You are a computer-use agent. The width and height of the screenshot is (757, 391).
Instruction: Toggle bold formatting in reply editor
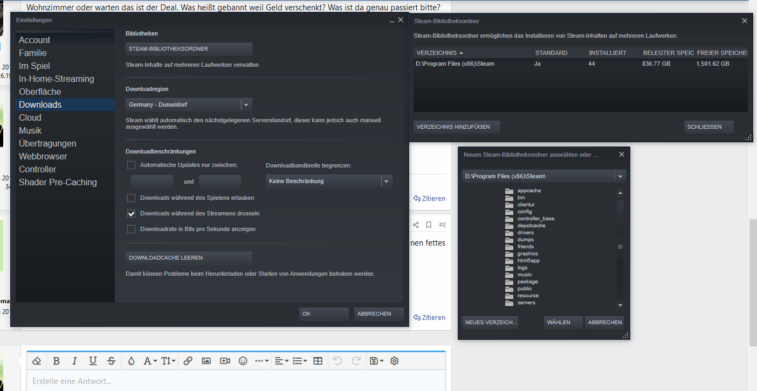[56, 361]
